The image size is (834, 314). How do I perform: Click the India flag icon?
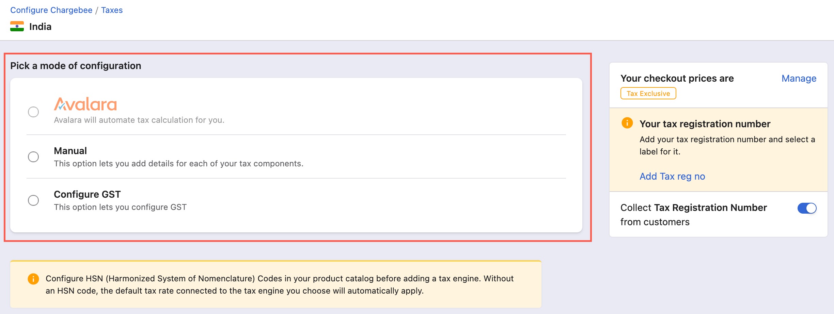tap(17, 27)
